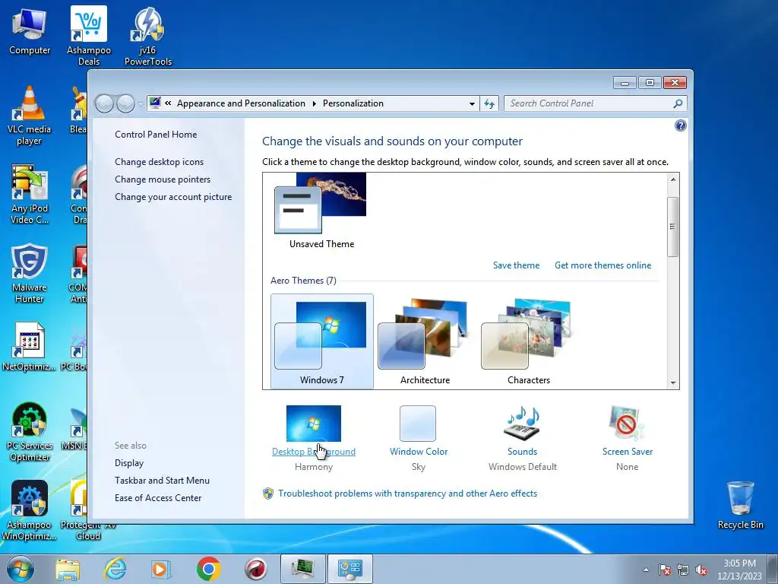This screenshot has width=778, height=584.
Task: Open Windows Media Player taskbar icon
Action: point(161,569)
